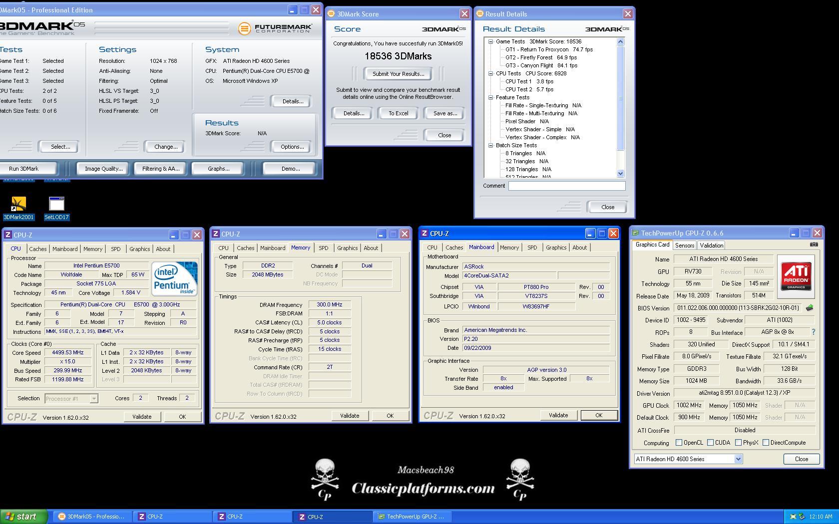The height and width of the screenshot is (524, 839).
Task: Open the GPU selection dropdown in GPU-Z
Action: (738, 459)
